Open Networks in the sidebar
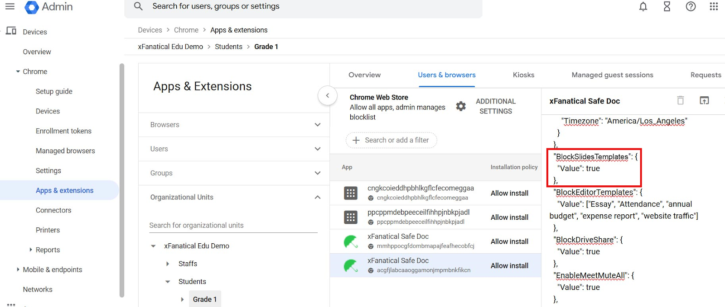Image resolution: width=725 pixels, height=307 pixels. tap(38, 289)
